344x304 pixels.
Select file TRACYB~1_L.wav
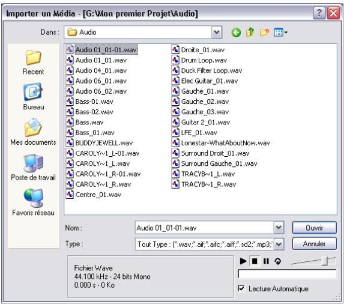click(x=204, y=174)
